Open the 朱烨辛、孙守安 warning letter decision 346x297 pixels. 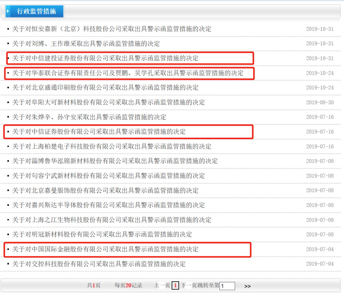[x=89, y=117]
